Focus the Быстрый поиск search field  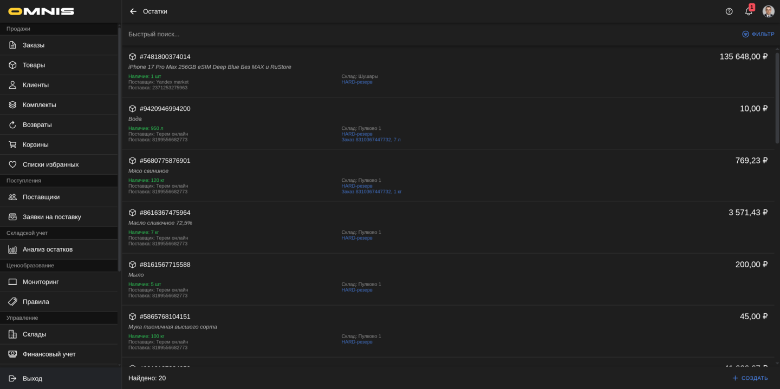click(379, 34)
